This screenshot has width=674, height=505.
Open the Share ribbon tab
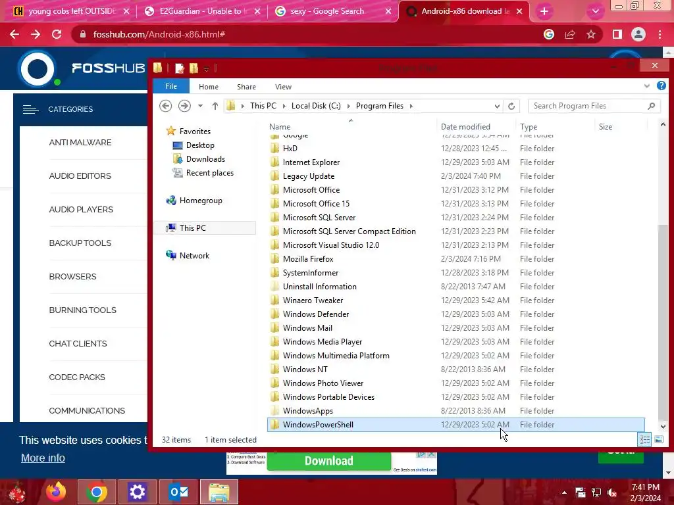pyautogui.click(x=246, y=87)
